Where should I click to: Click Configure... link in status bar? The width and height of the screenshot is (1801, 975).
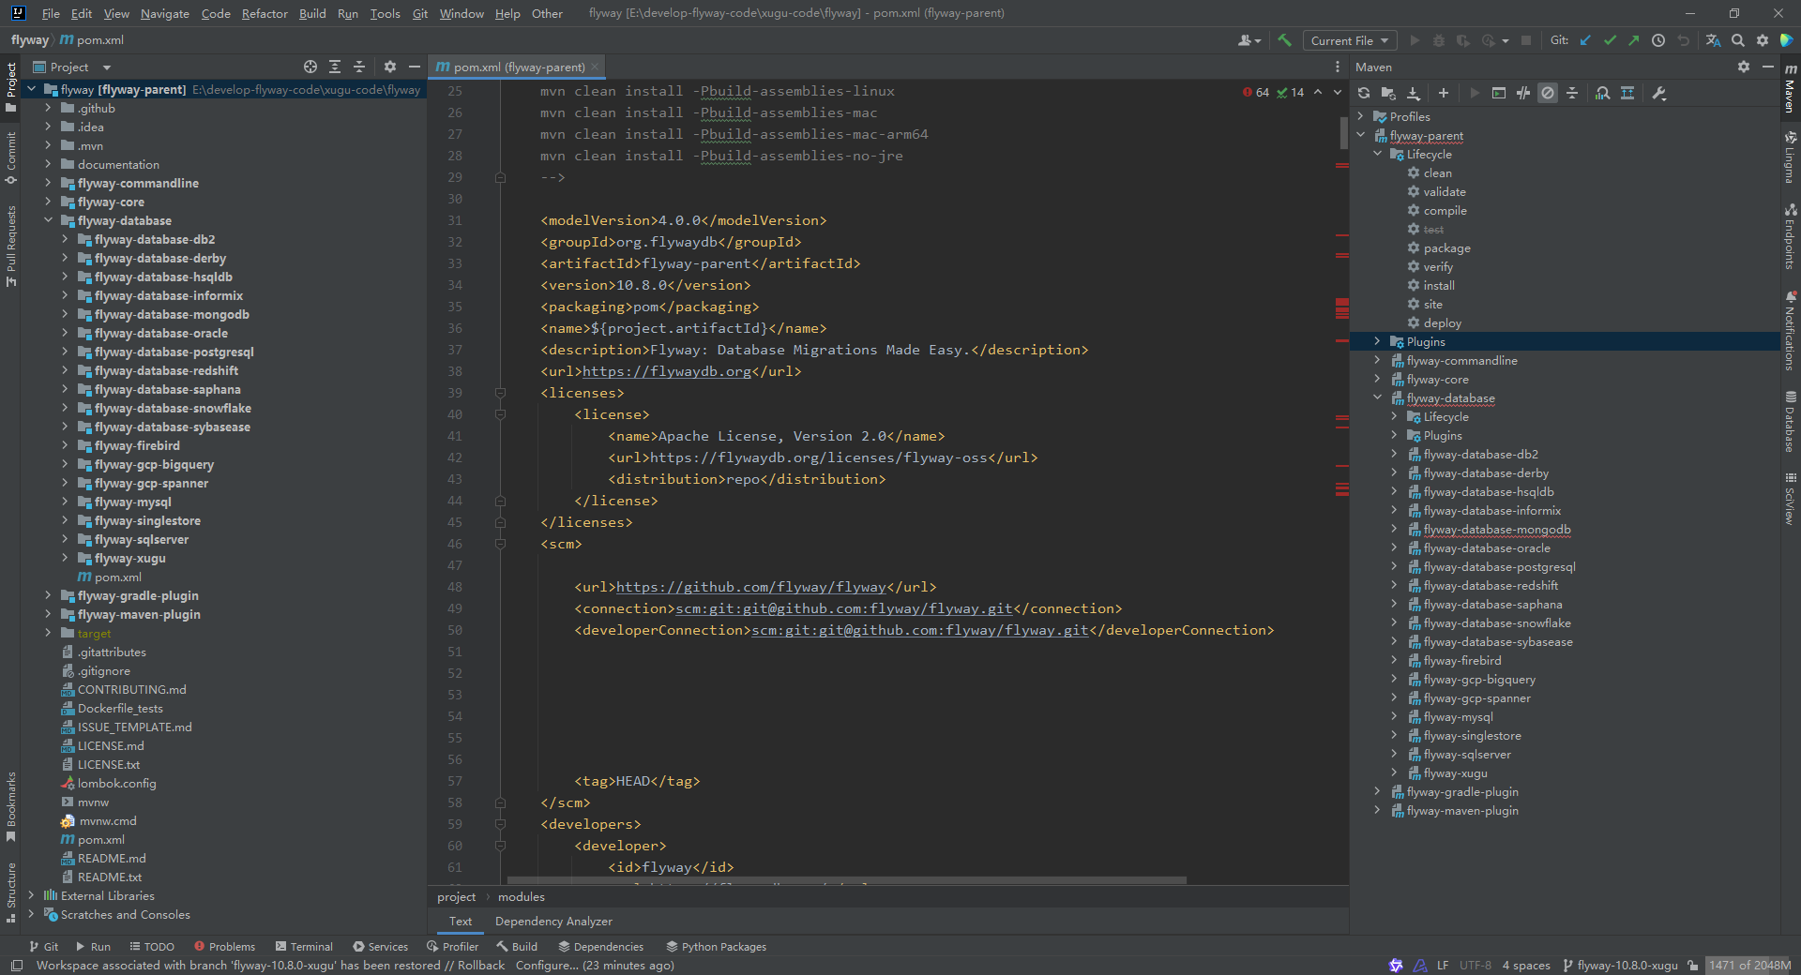tap(547, 965)
